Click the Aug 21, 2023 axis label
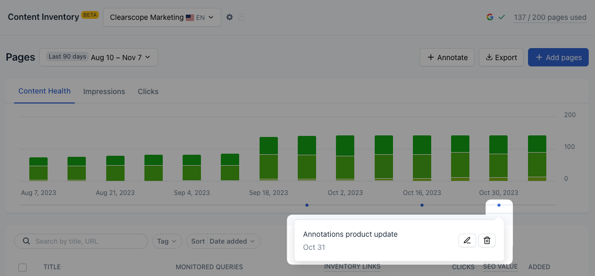The image size is (595, 276). (x=115, y=192)
